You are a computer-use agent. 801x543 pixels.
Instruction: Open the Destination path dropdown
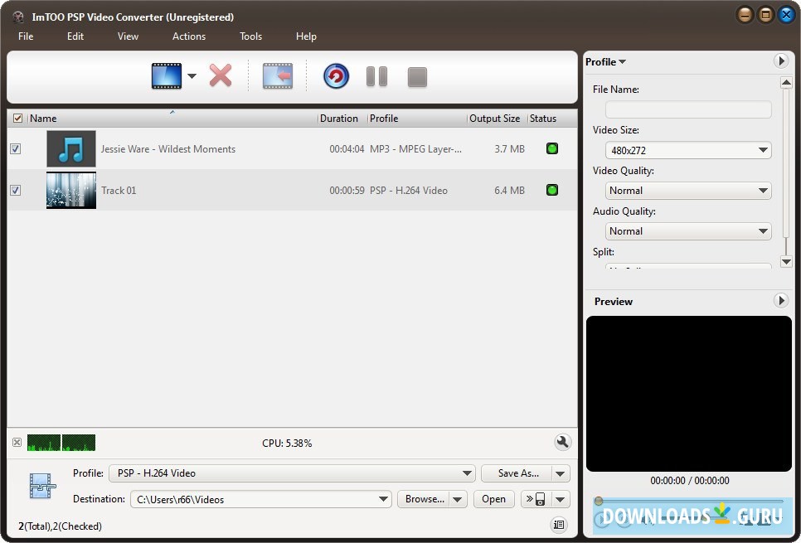point(261,499)
